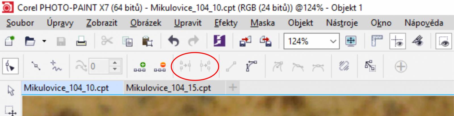
Task: Select the Convert to curve tool
Action: click(251, 67)
